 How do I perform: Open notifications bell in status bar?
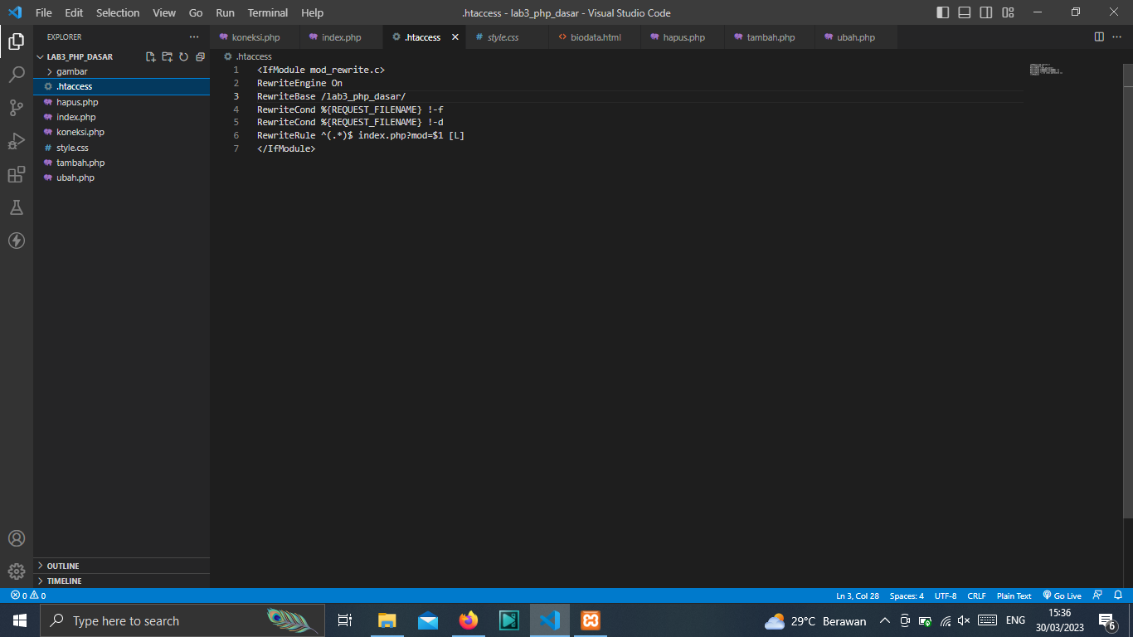[1118, 596]
